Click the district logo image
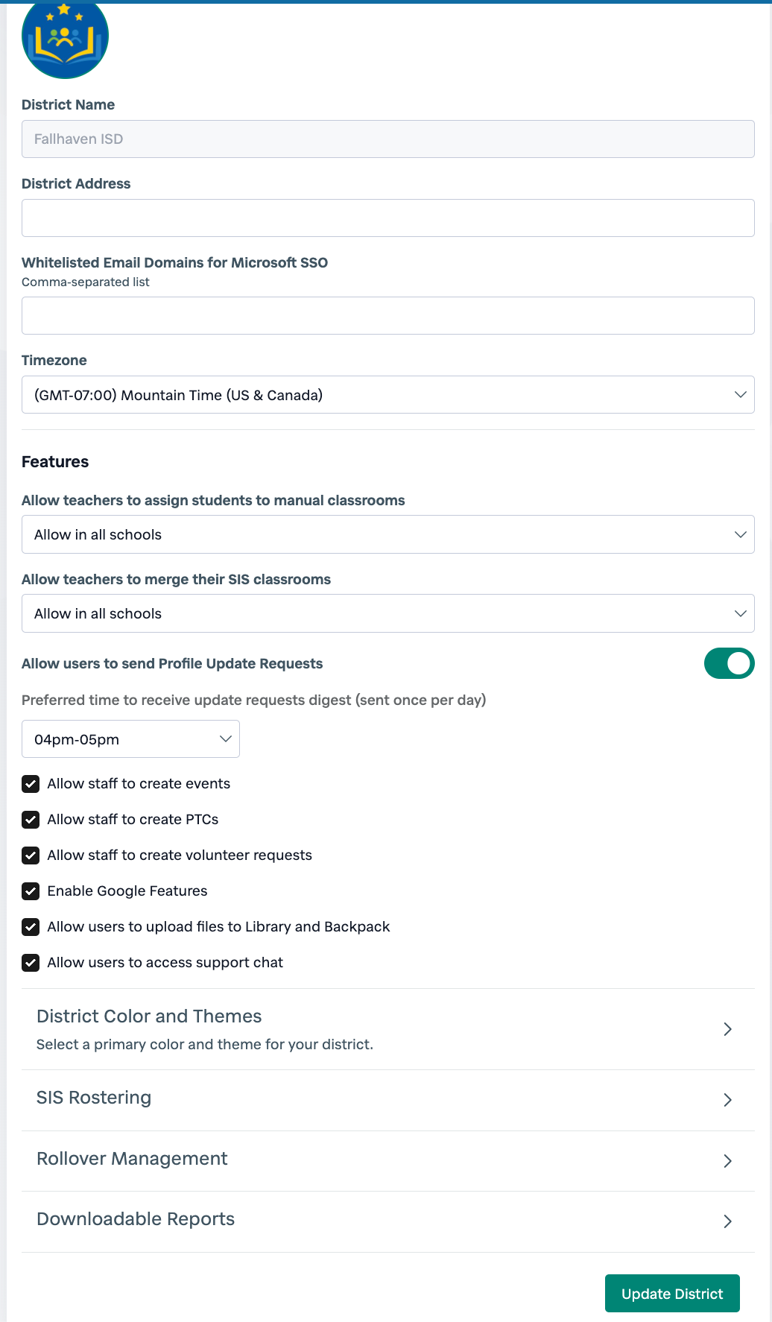 (x=65, y=39)
